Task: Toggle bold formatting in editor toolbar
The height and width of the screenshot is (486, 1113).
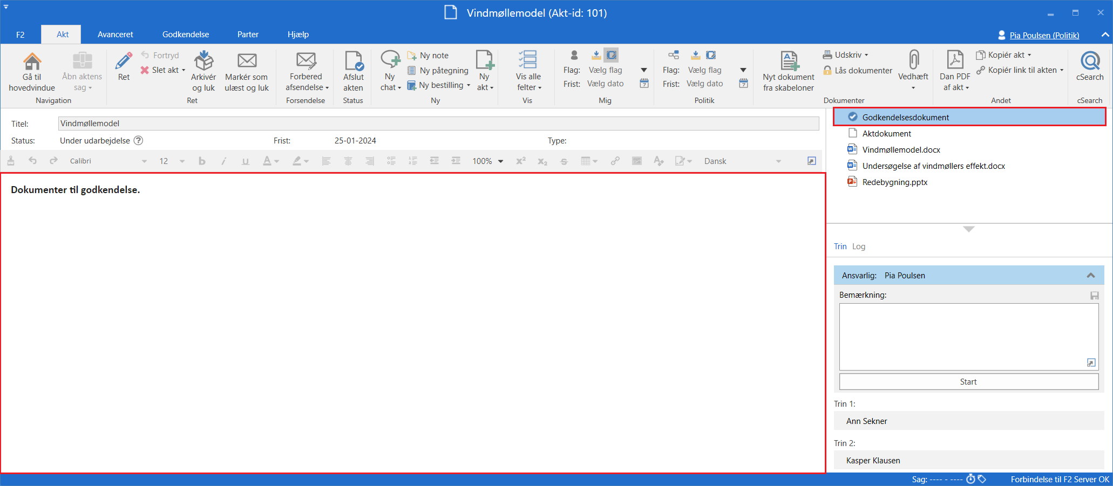Action: 202,161
